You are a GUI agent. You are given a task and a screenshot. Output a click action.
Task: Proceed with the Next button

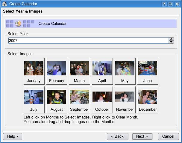(x=142, y=136)
